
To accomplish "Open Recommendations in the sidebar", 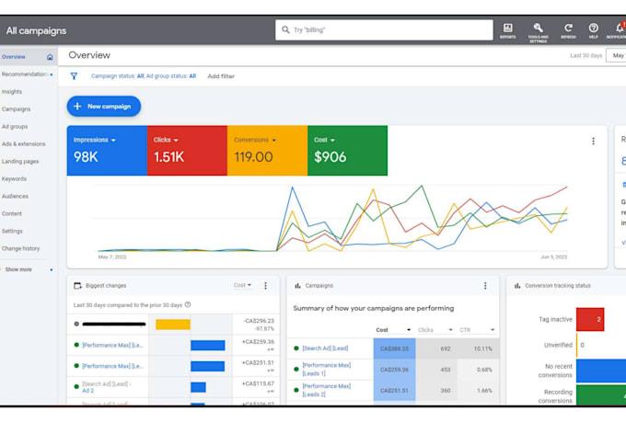I will 24,74.
